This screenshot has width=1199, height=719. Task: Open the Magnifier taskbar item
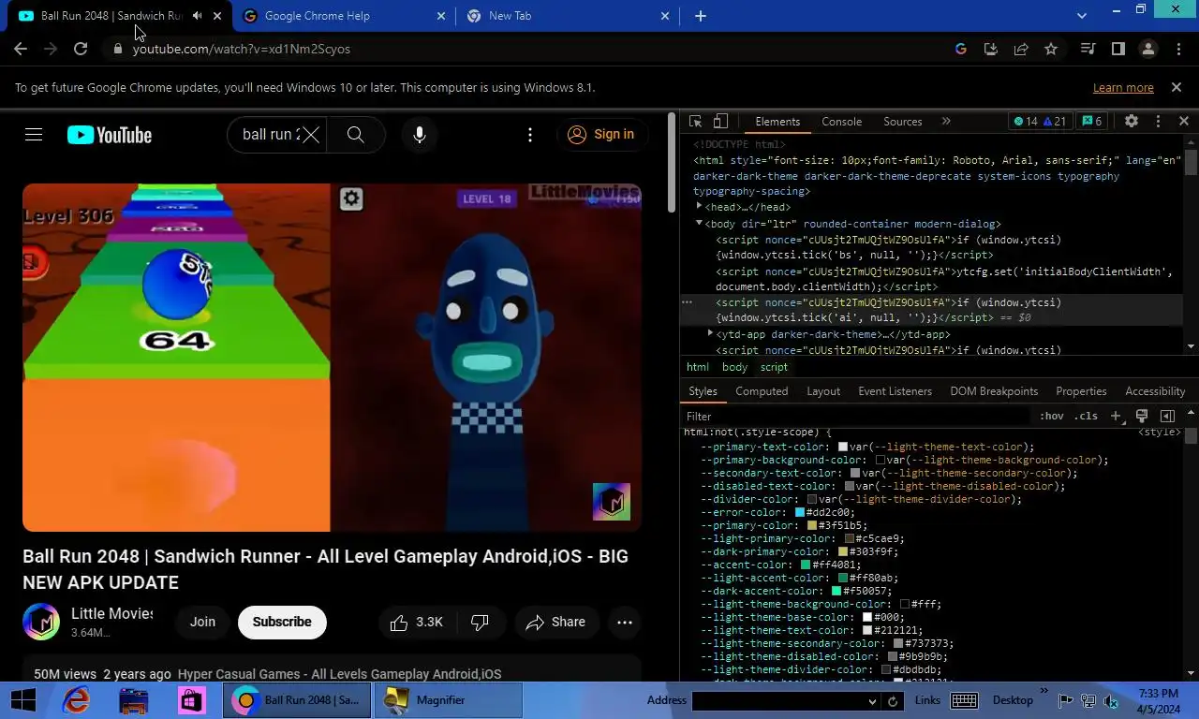click(448, 700)
